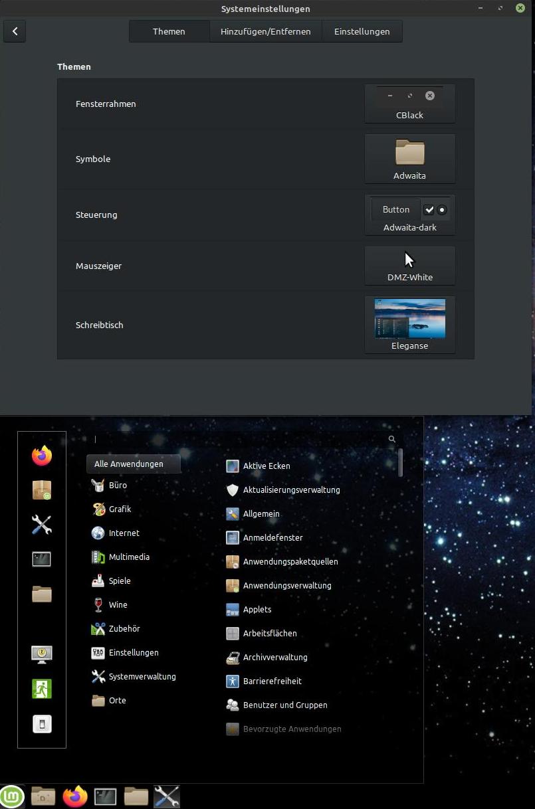Viewport: 535px width, 809px height.
Task: Change Fensterrahmen theme CBlack
Action: (x=410, y=104)
